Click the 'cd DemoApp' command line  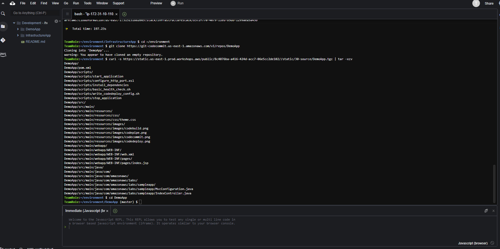tap(118, 198)
